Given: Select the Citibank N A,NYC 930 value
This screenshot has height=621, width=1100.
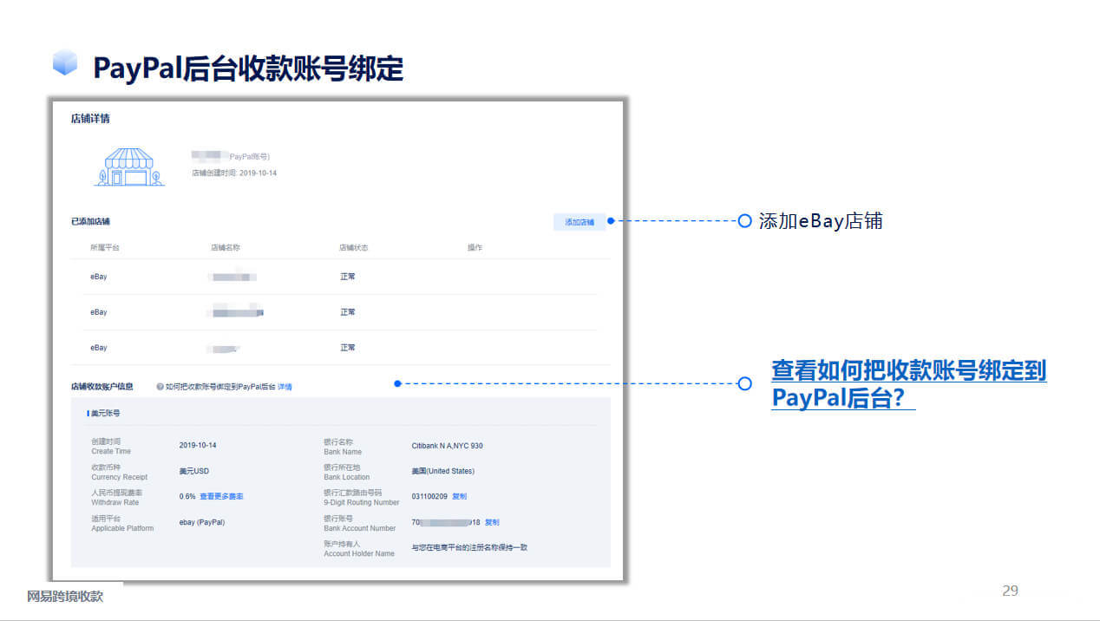Looking at the screenshot, I should 447,446.
